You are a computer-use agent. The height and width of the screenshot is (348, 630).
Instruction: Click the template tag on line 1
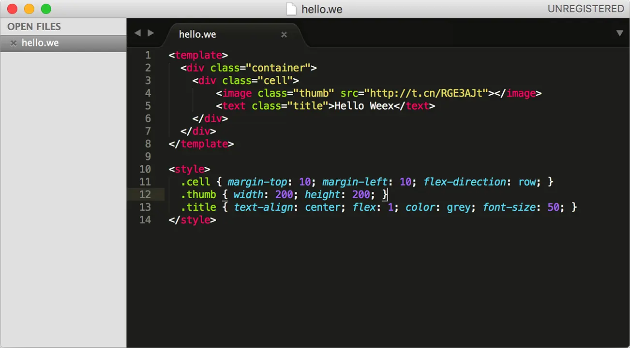pos(200,55)
